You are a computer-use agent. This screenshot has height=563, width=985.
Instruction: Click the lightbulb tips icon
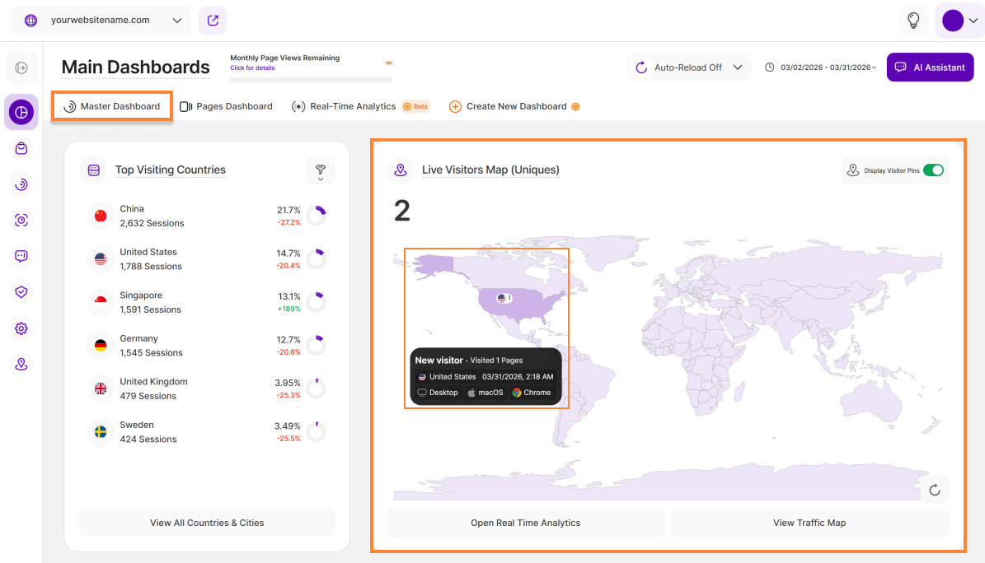pyautogui.click(x=913, y=21)
